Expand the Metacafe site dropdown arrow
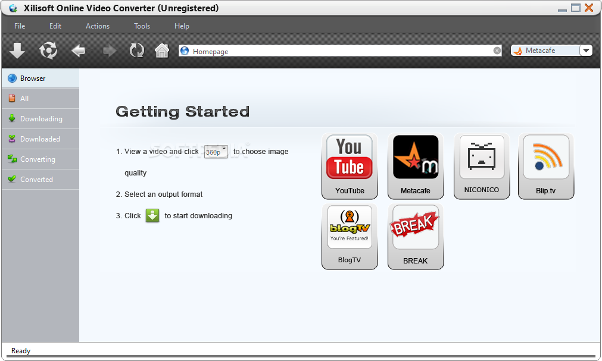Image resolution: width=602 pixels, height=361 pixels. coord(586,51)
